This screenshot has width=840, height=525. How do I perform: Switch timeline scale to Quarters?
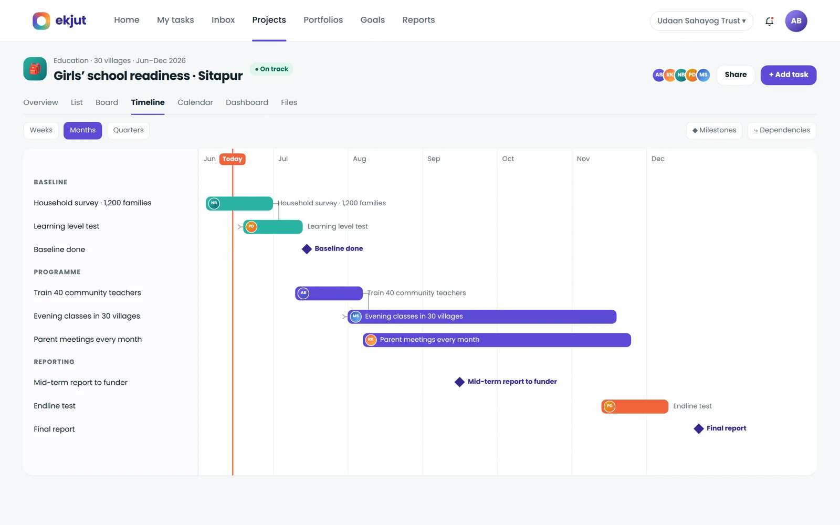click(x=128, y=130)
